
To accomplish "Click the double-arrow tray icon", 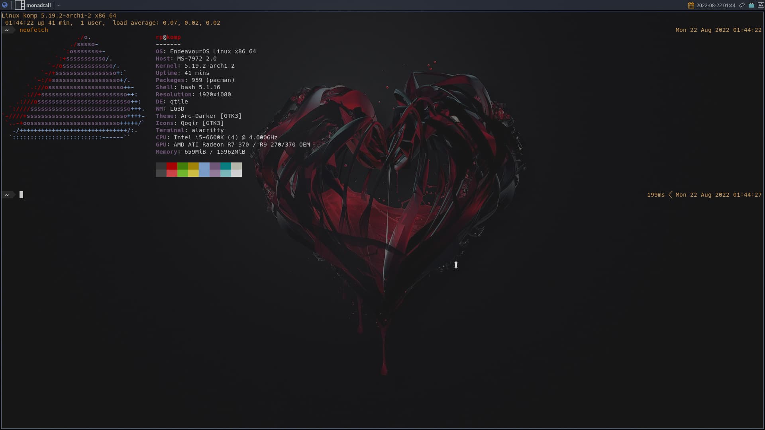I will click(742, 5).
